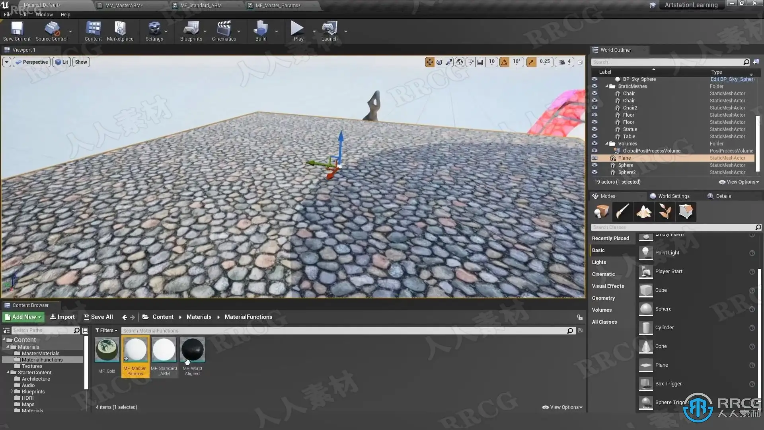Toggle visibility of the Statue actor
Screen dimensions: 764x430
(x=594, y=129)
